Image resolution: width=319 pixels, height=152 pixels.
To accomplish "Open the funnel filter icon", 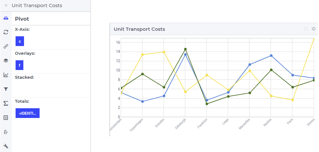I will click(x=6, y=89).
